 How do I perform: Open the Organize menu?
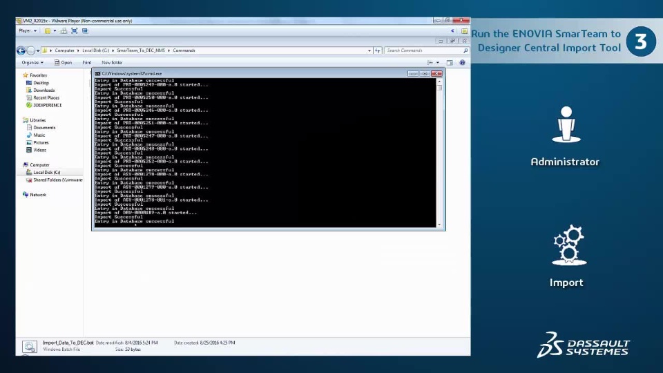[32, 63]
